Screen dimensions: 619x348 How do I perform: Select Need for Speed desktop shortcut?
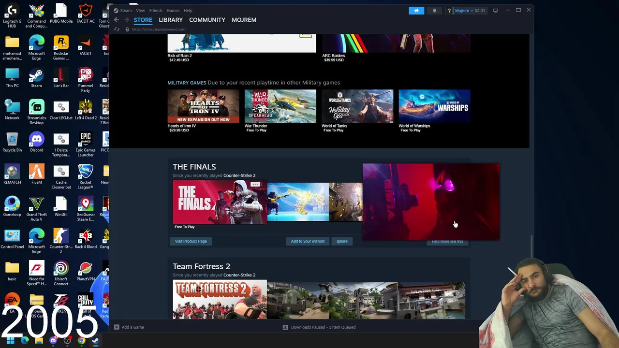pos(36,274)
